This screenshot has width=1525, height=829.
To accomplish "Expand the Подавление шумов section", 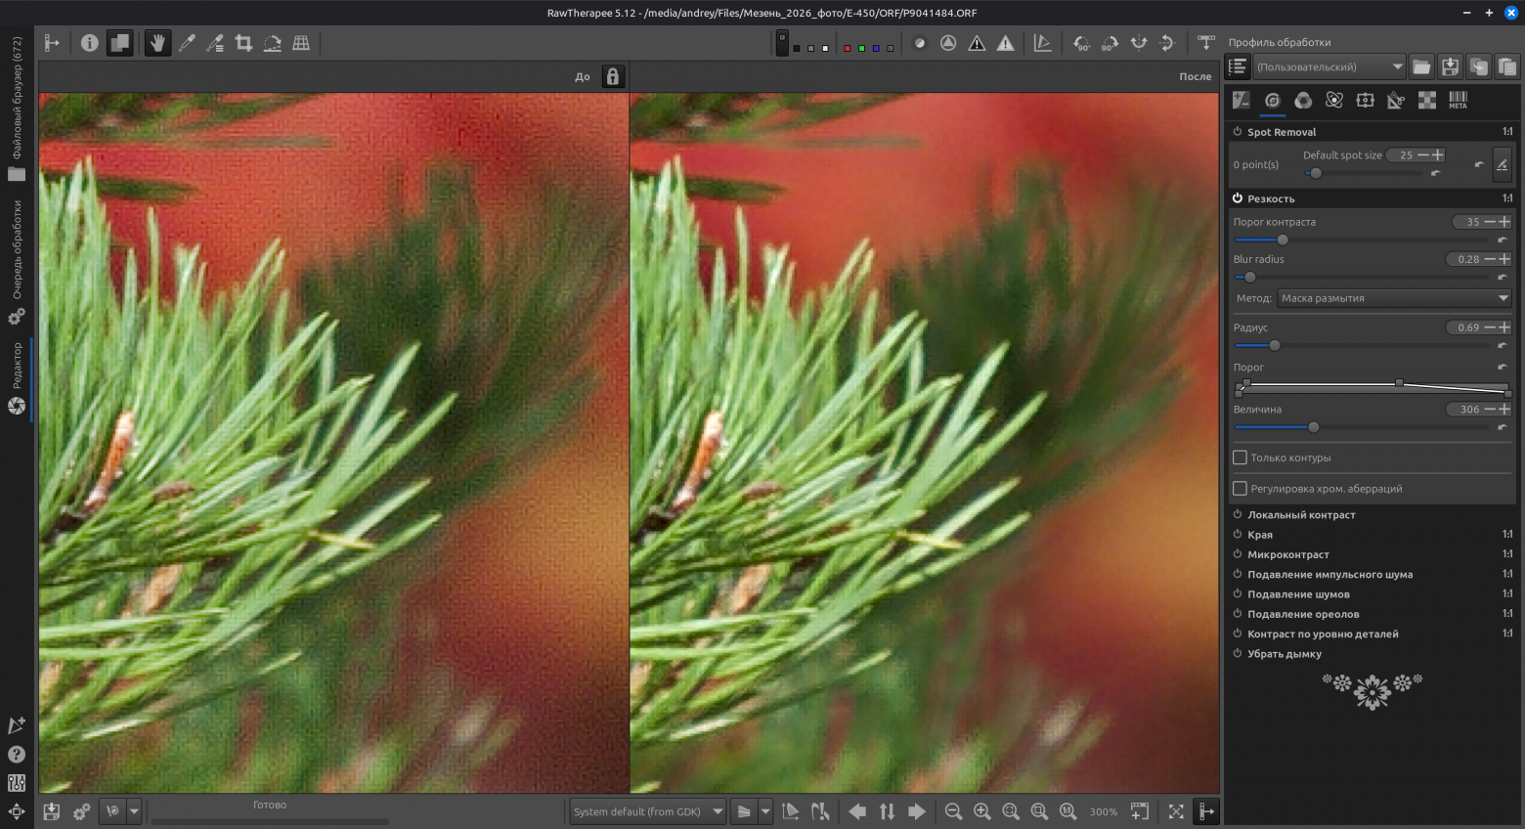I will coord(1298,594).
